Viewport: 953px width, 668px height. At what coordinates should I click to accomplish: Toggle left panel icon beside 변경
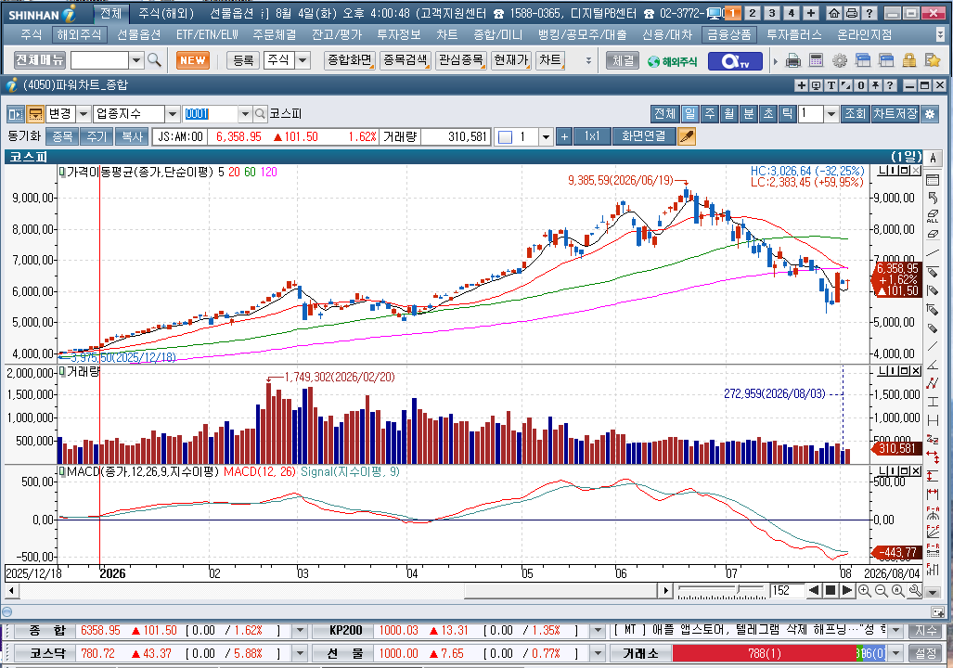pos(16,114)
